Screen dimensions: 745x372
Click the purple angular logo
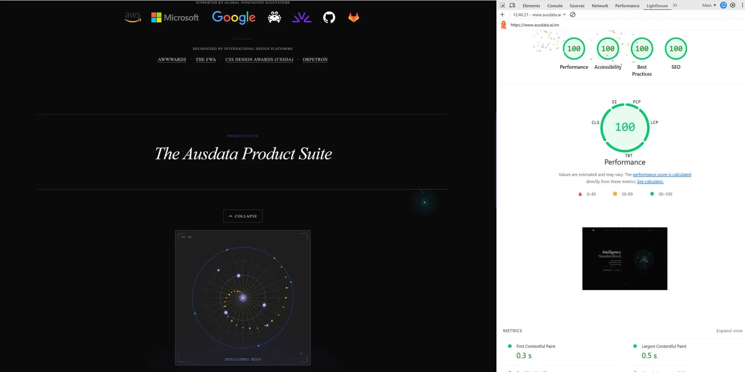click(x=302, y=18)
